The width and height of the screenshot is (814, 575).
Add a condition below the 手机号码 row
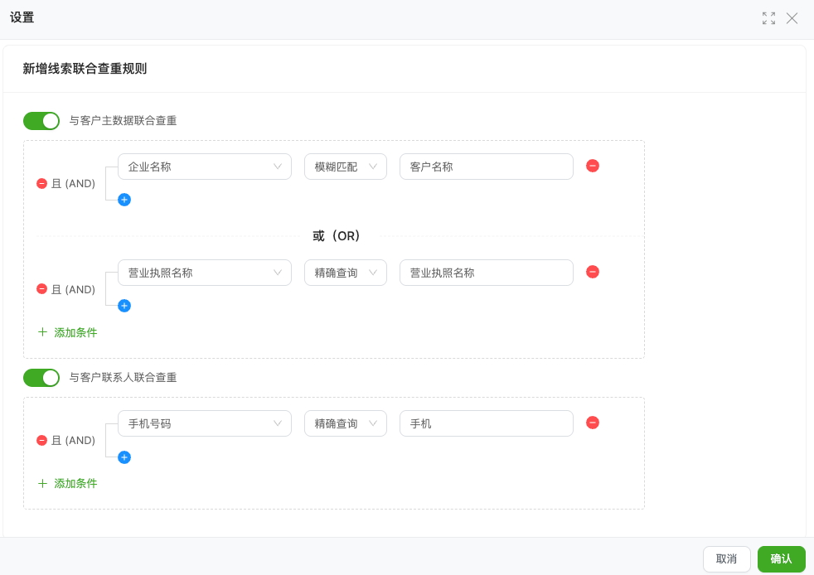click(124, 457)
